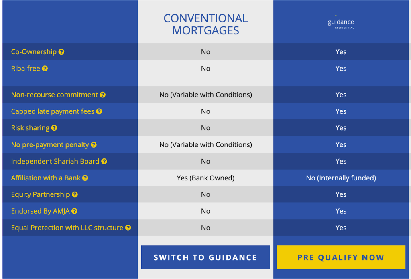The image size is (411, 279).
Task: Click the Endorsed By AMJA label
Action: click(x=41, y=211)
